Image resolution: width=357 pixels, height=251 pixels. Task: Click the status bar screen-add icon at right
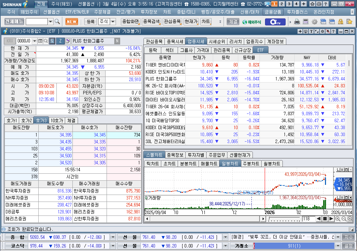(351, 229)
